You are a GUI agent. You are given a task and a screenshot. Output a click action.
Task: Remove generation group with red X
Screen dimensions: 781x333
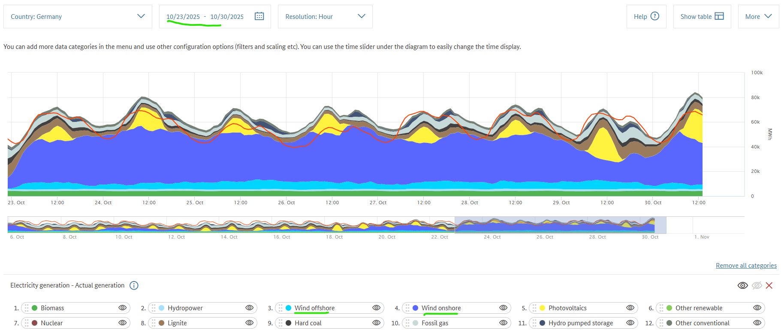[769, 285]
